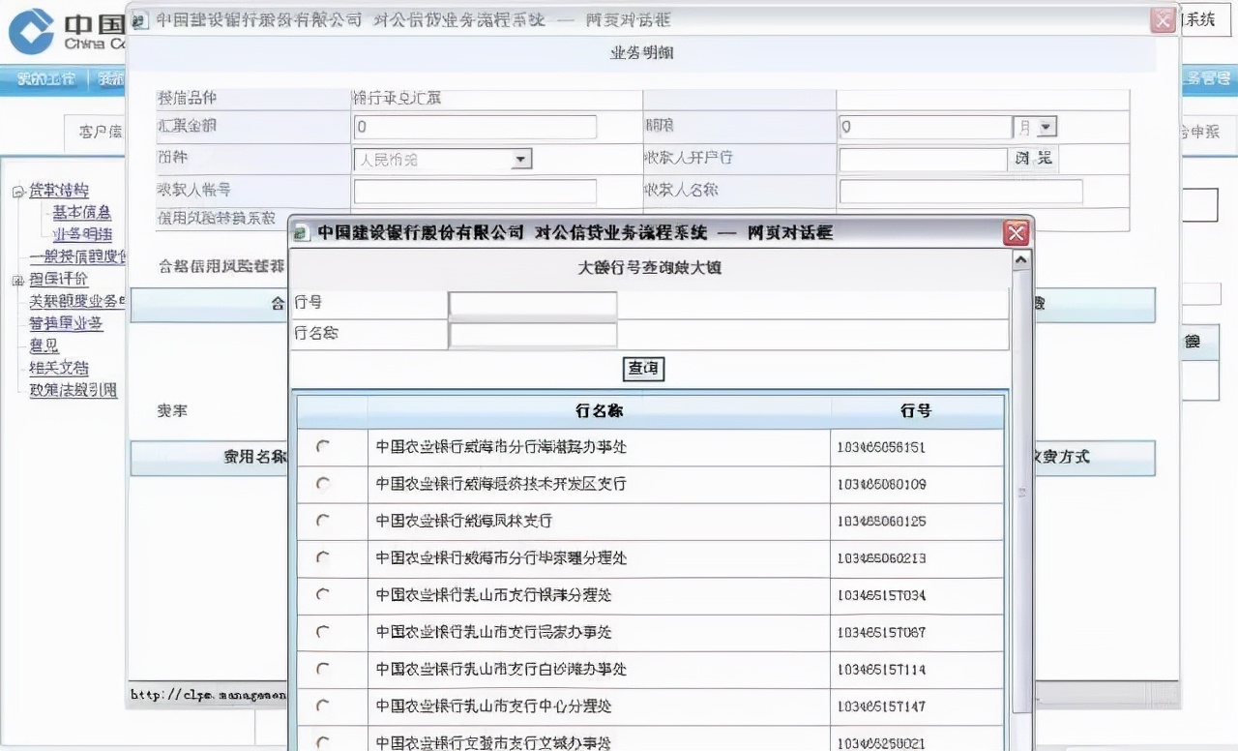
Task: Open 一般授信额度 link in the left tree
Action: coord(77,256)
